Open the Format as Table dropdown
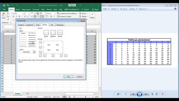This screenshot has height=101, width=179. click(65, 17)
